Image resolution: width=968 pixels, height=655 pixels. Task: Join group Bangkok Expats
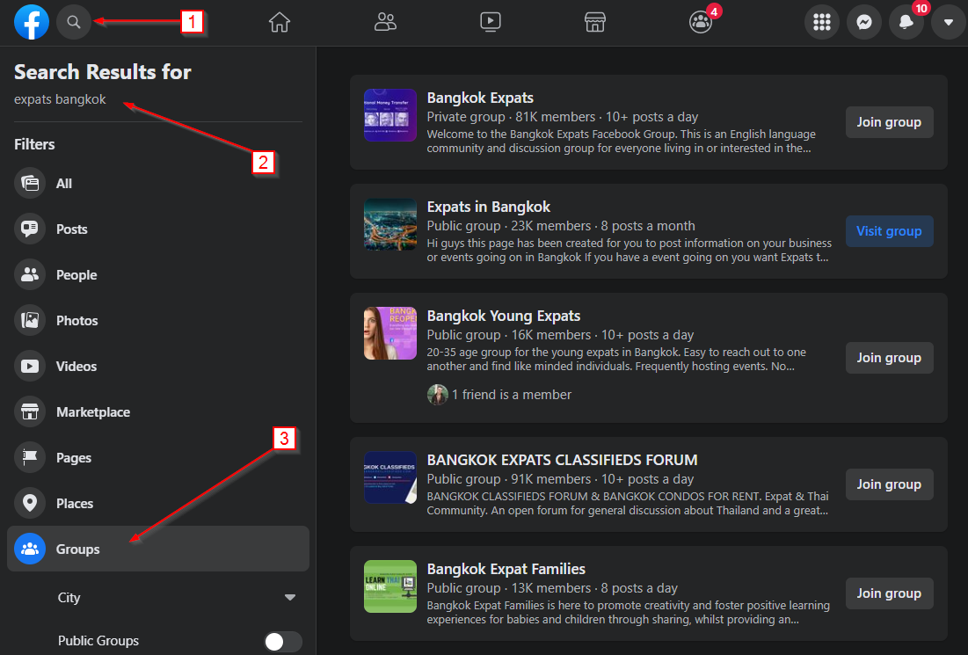pos(889,122)
